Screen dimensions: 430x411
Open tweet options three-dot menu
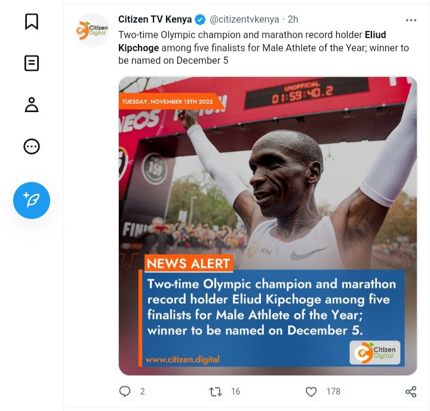[411, 20]
